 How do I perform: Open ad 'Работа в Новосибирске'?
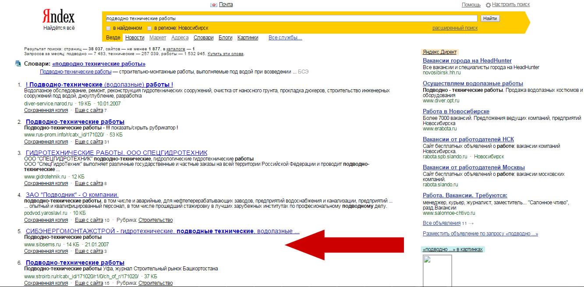pos(456,111)
